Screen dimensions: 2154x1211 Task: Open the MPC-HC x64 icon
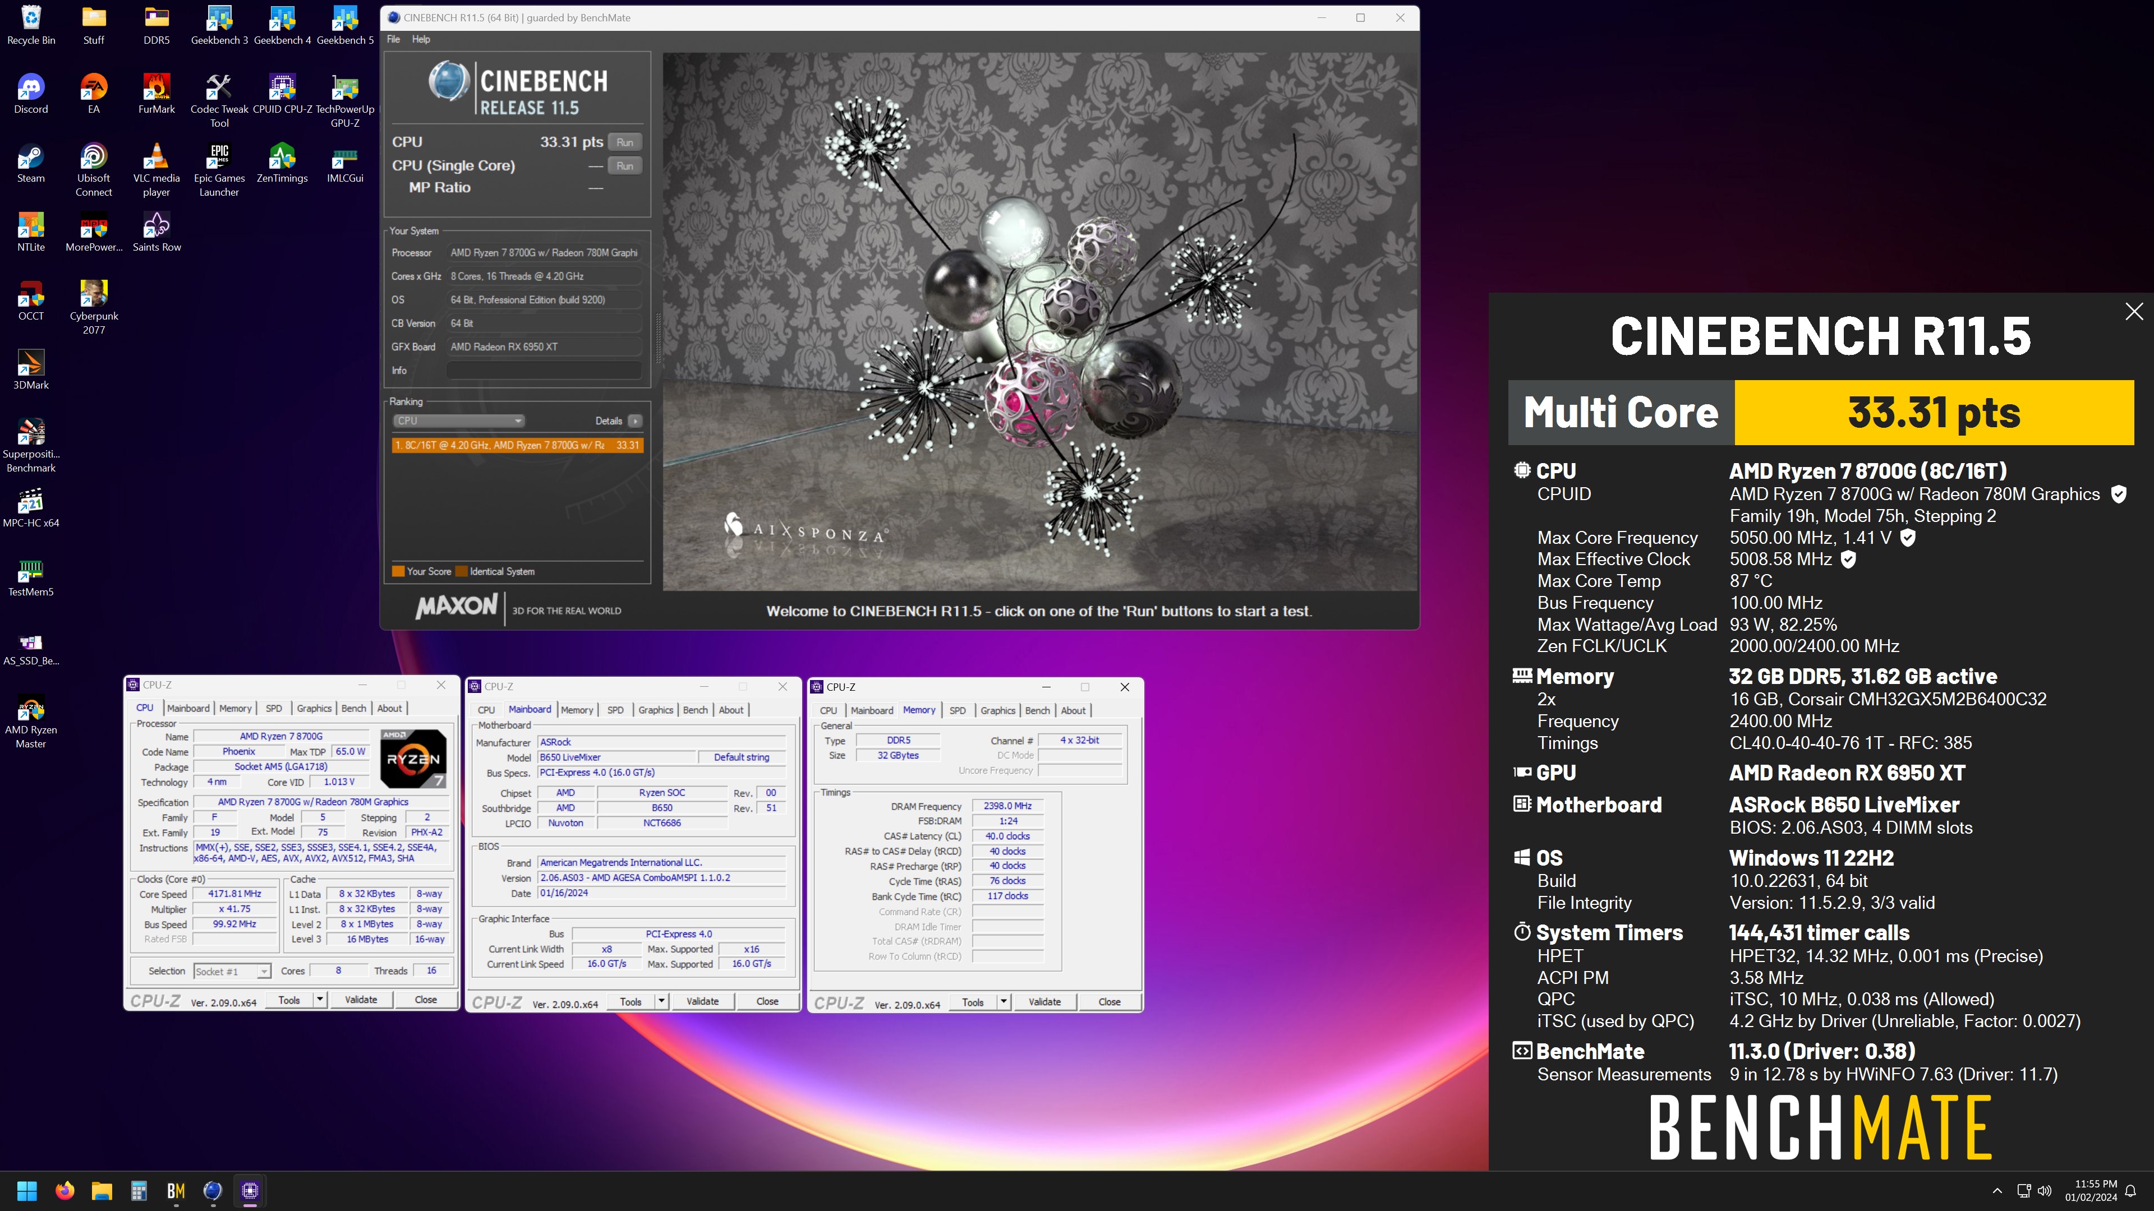pos(31,507)
